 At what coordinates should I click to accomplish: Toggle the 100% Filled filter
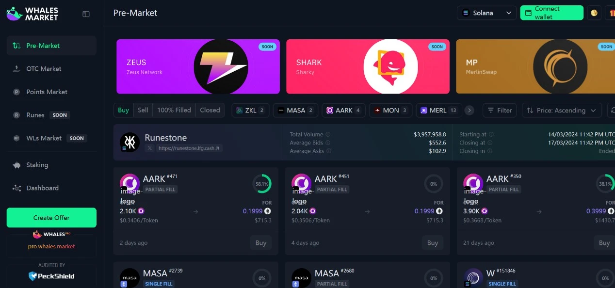tap(174, 110)
